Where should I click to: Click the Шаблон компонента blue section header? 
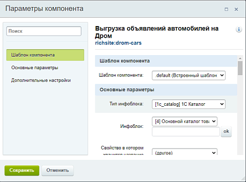tap(166, 61)
